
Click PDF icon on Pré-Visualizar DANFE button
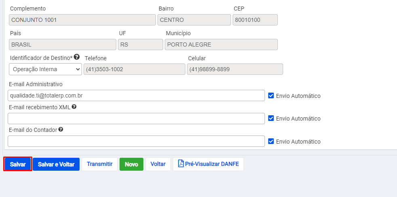[x=181, y=164]
